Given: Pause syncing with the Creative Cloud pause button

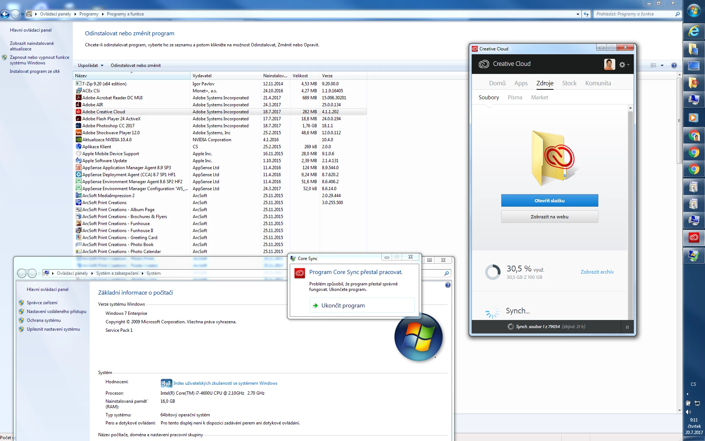Looking at the screenshot, I should click(627, 327).
